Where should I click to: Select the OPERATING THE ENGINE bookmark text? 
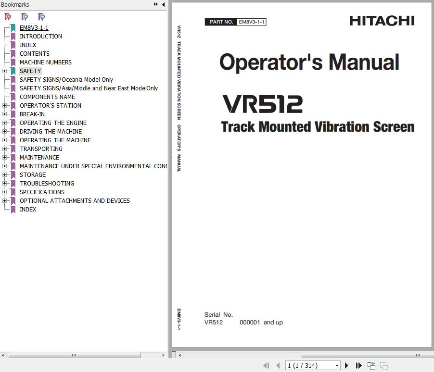click(53, 123)
